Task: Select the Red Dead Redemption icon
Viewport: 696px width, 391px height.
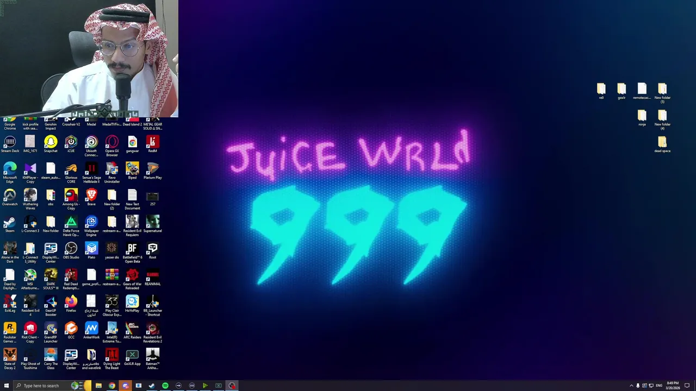Action: [71, 279]
